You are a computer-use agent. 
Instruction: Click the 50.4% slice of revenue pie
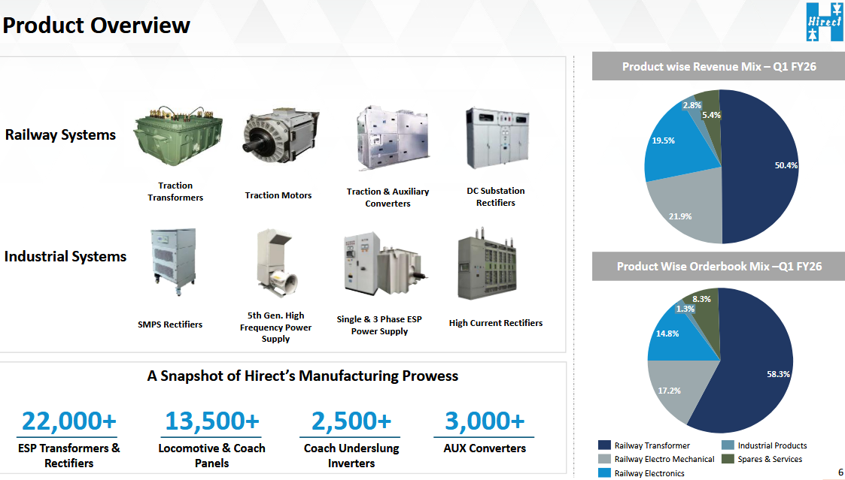pos(762,167)
